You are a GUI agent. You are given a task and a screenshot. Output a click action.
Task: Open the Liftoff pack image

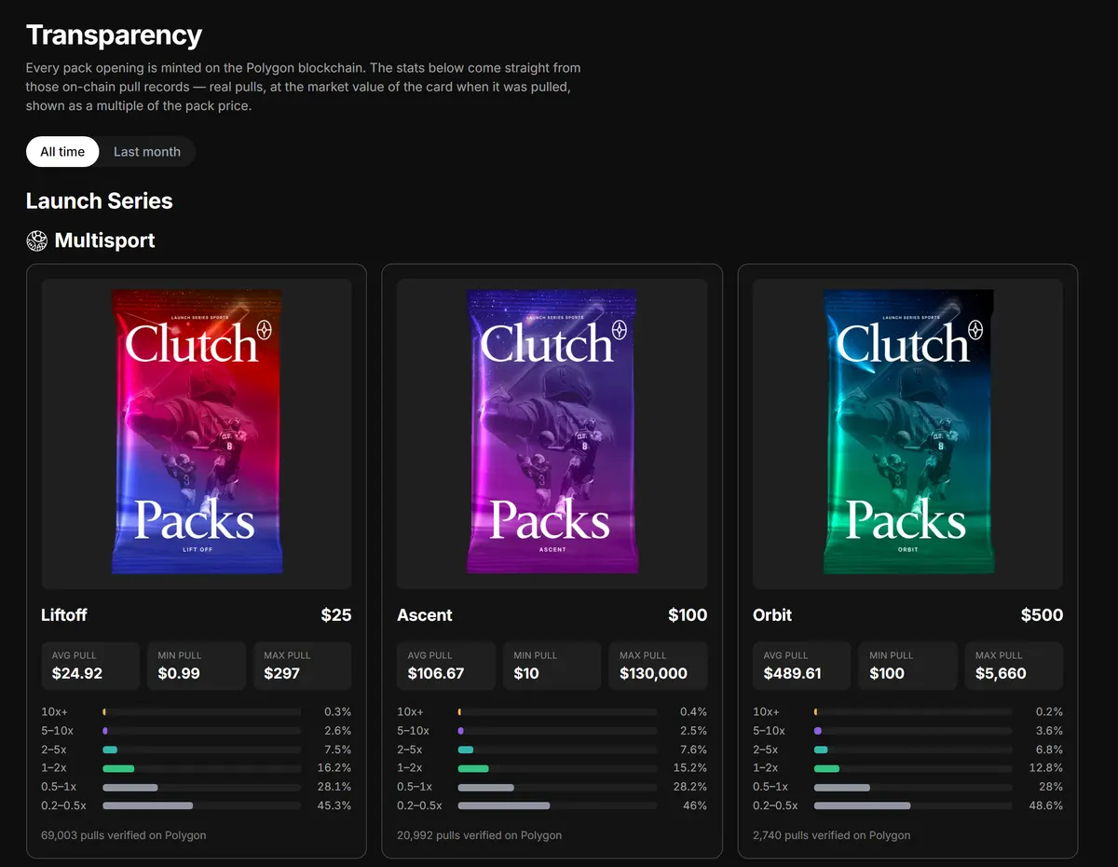coord(197,433)
